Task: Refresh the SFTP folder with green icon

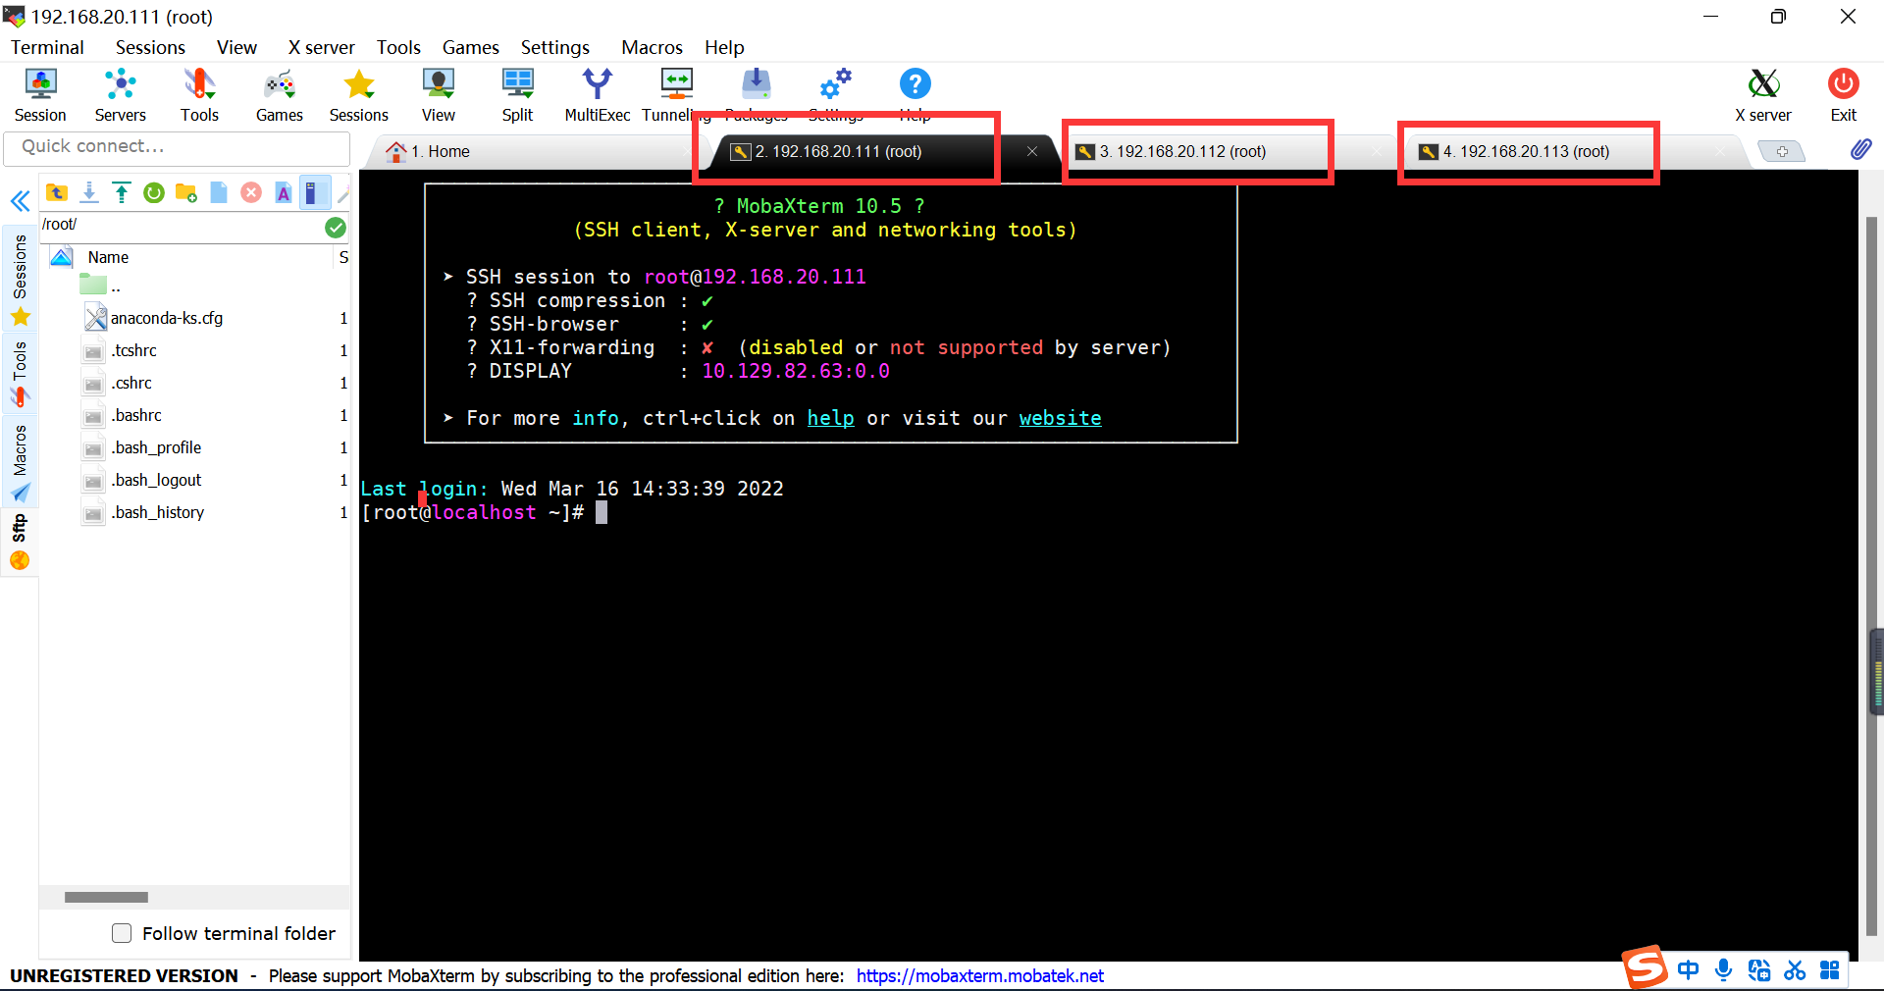Action: (x=154, y=192)
